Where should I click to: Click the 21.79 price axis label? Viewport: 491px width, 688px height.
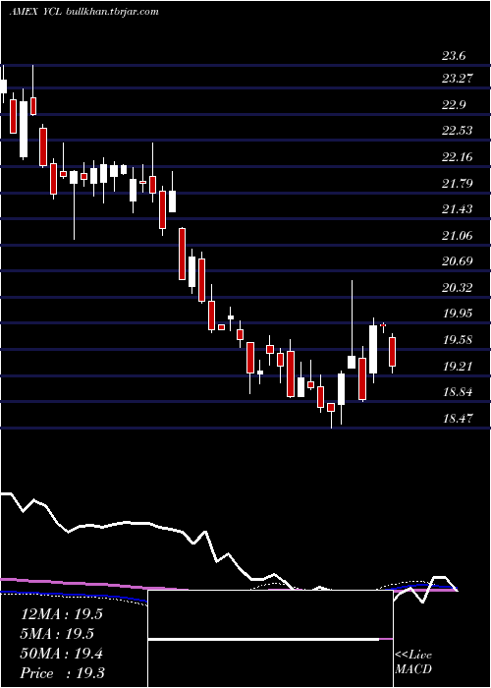tap(458, 183)
